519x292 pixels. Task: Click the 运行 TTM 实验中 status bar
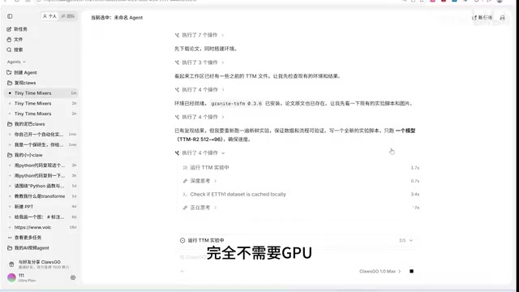pos(297,240)
